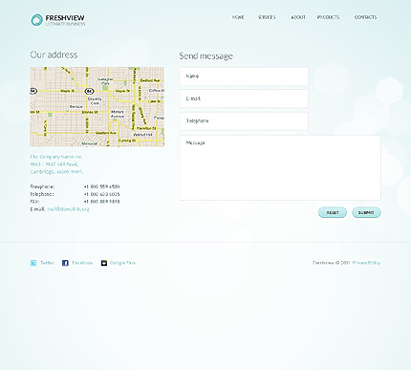Viewport: 411px width, 370px height.
Task: Open the Privacy Policy link
Action: (366, 263)
